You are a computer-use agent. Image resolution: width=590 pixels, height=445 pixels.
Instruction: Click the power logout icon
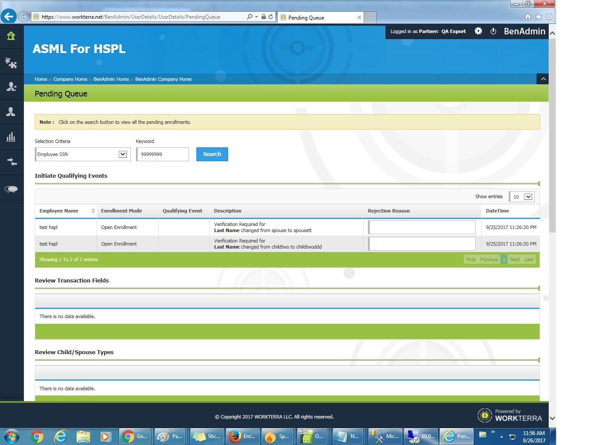(x=493, y=31)
